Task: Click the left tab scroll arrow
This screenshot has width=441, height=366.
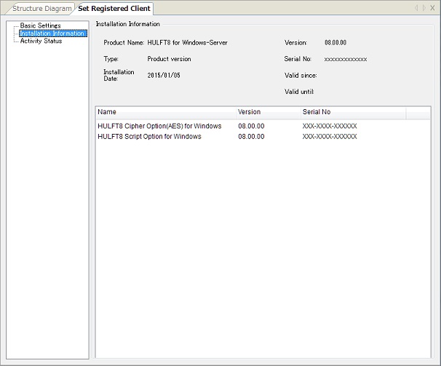Action: (x=416, y=8)
